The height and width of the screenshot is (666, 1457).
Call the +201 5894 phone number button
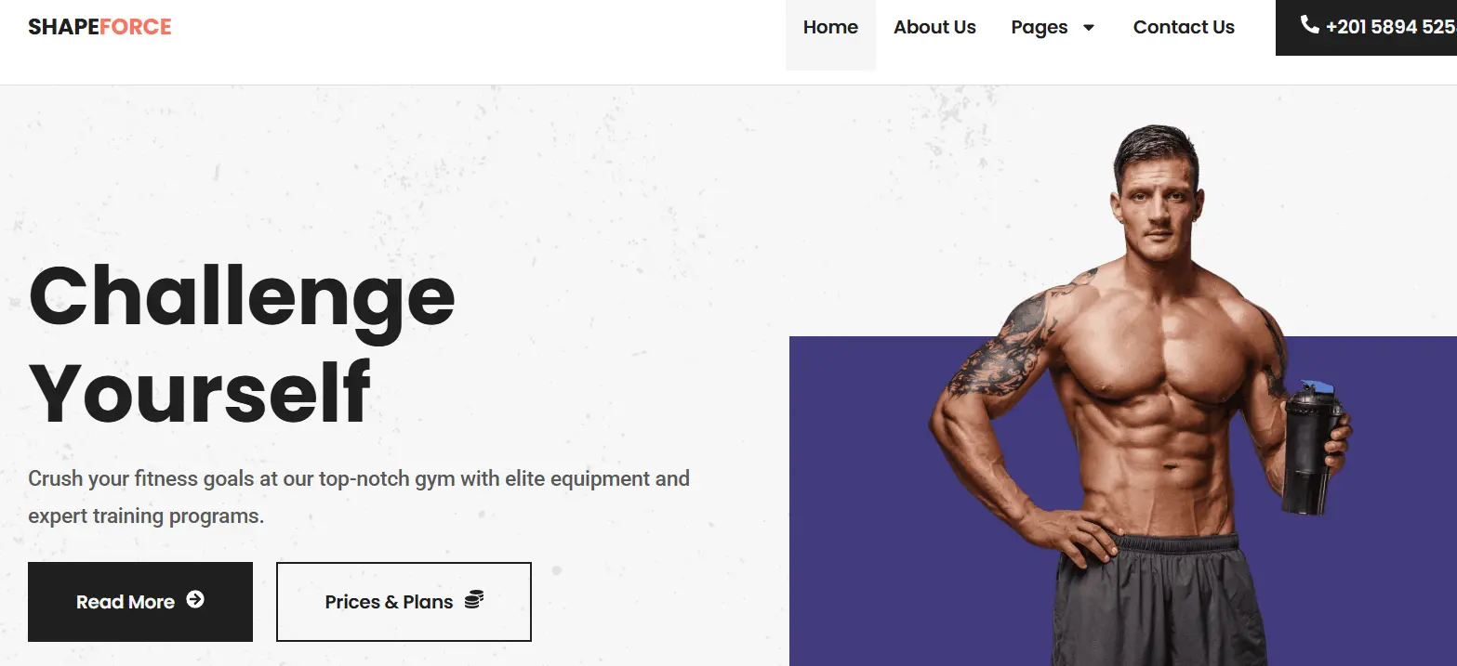[1366, 27]
